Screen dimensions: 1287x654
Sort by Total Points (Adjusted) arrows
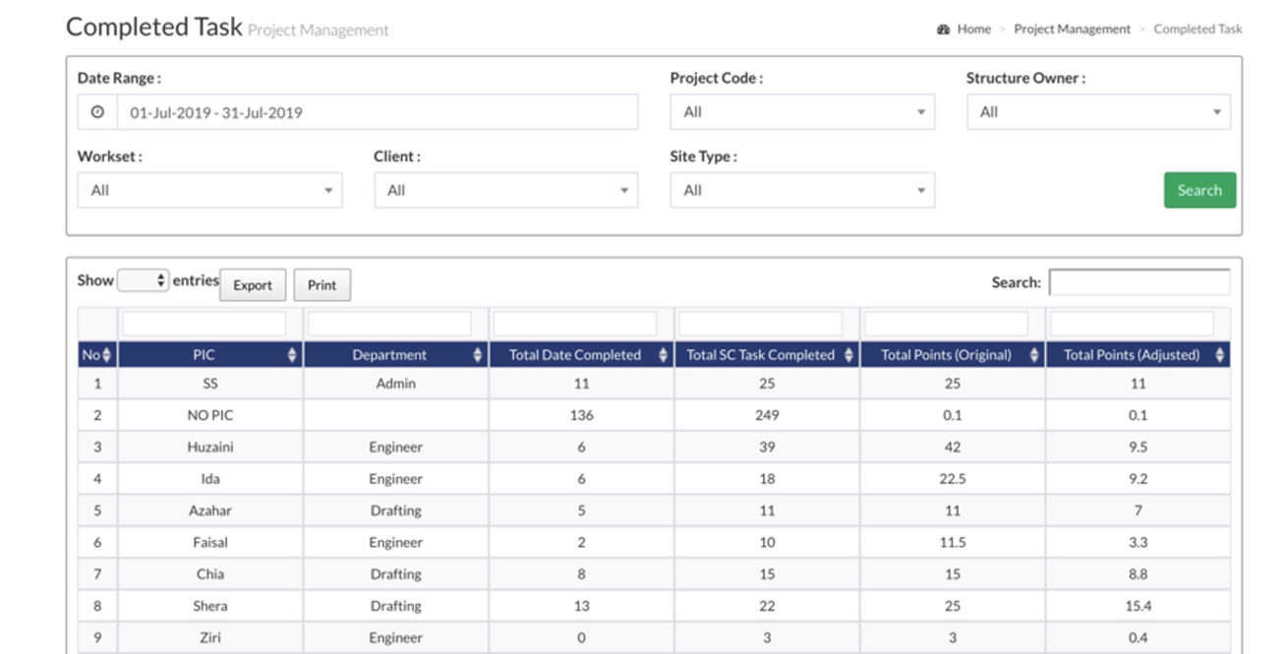pyautogui.click(x=1220, y=355)
